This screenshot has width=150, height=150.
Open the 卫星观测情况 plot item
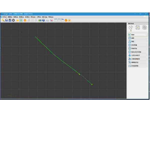135,59
